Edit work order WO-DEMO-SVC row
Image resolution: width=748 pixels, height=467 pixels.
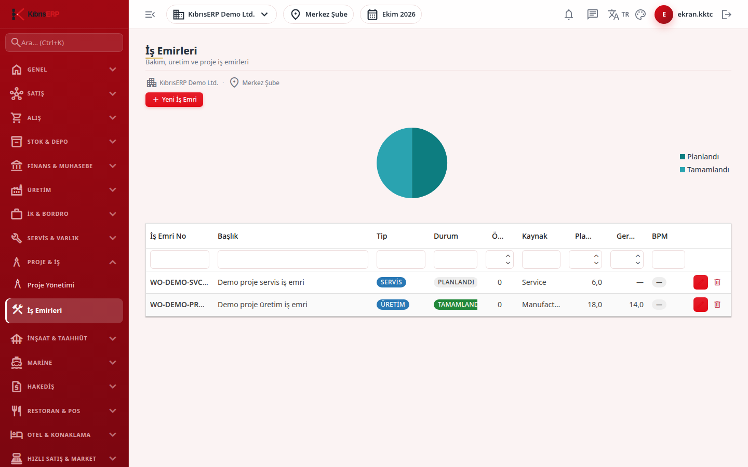701,282
